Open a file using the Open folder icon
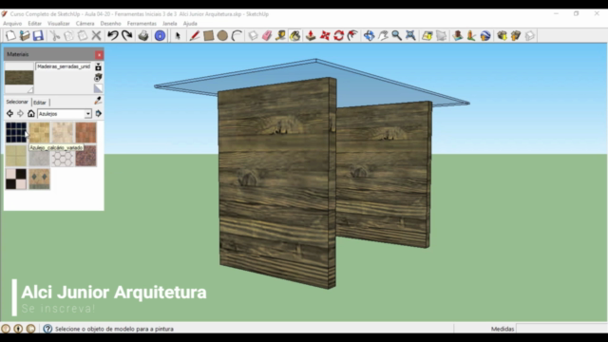The height and width of the screenshot is (342, 608). pos(25,36)
